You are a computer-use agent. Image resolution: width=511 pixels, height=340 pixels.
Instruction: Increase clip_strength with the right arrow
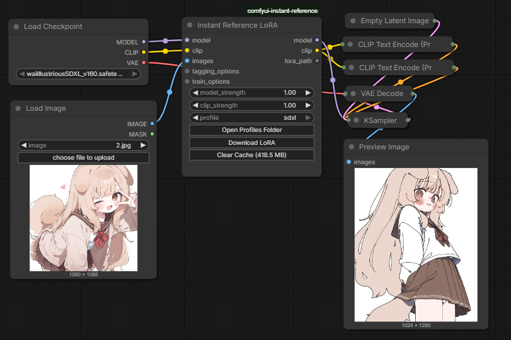[308, 106]
